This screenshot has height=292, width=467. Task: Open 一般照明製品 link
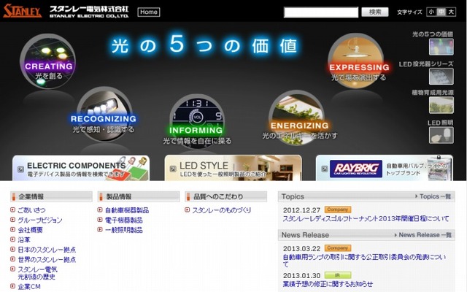[x=123, y=230]
